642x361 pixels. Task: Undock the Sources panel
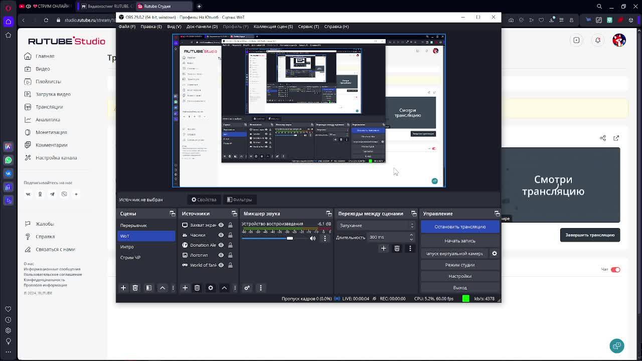(x=234, y=214)
